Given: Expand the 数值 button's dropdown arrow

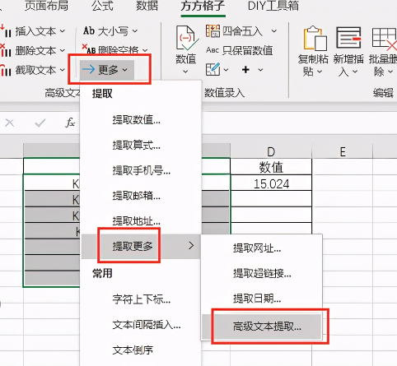Looking at the screenshot, I should pos(185,72).
